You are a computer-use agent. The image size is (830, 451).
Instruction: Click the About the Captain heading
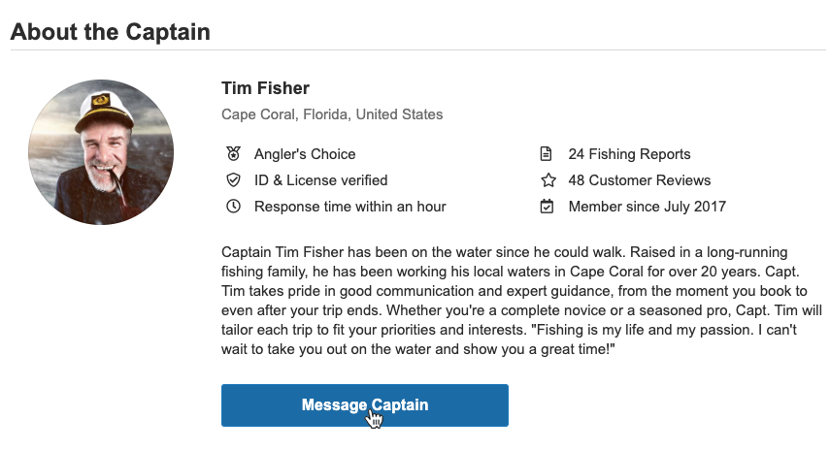[110, 31]
